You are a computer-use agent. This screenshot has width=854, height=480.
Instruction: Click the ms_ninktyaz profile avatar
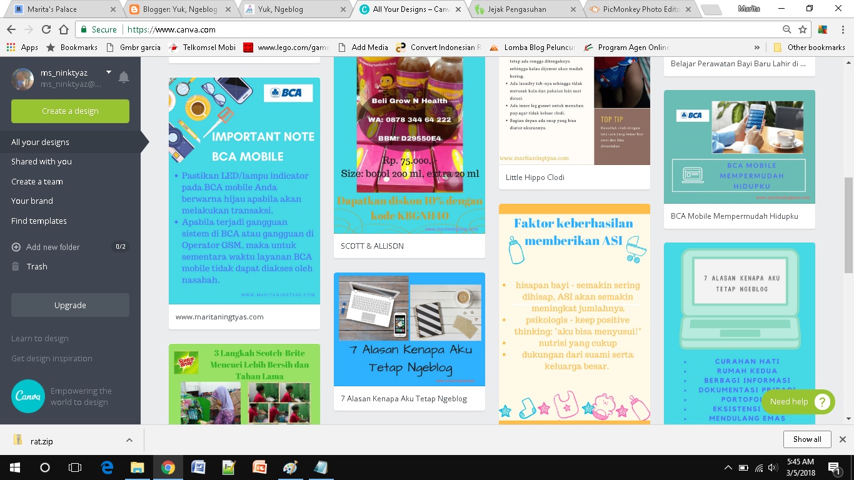click(23, 79)
